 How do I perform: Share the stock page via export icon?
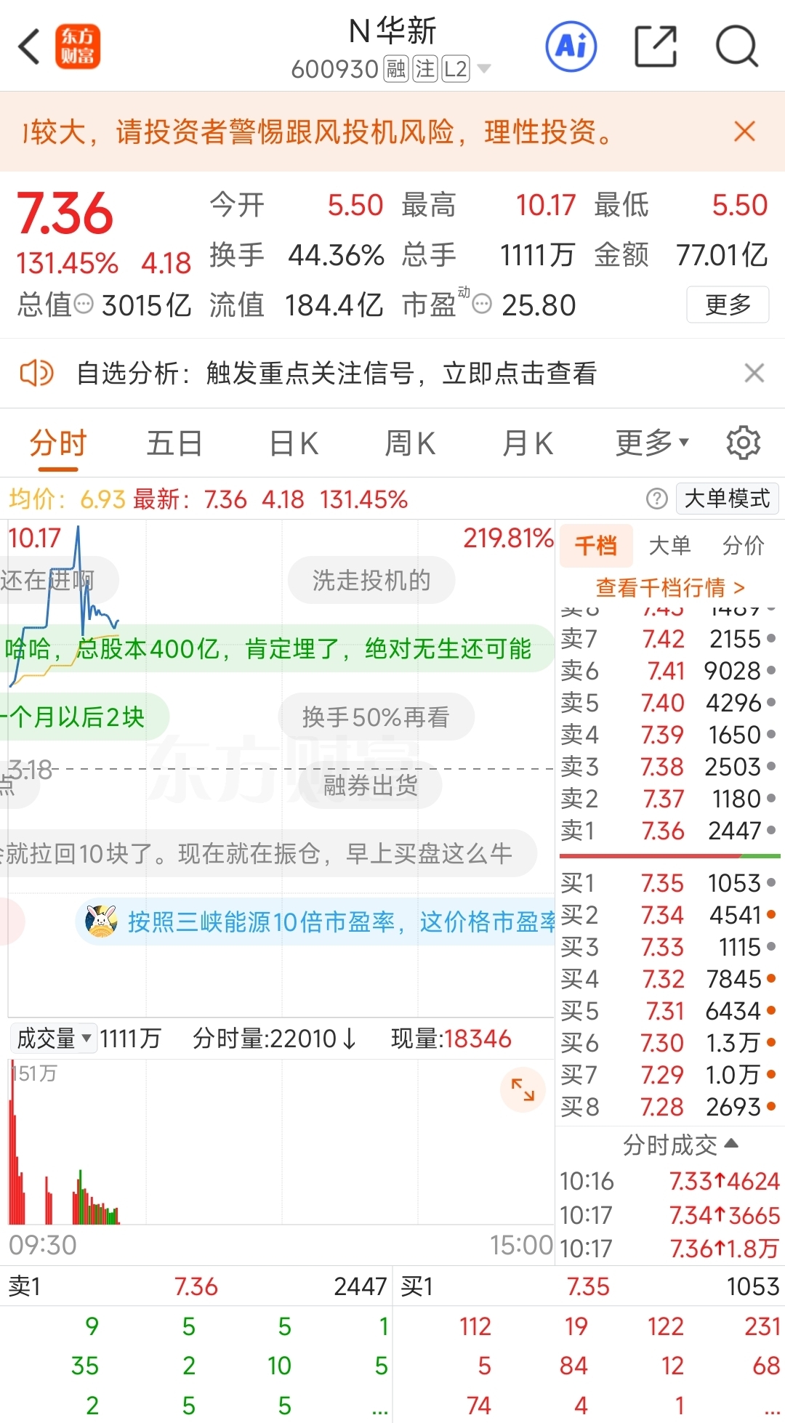656,47
